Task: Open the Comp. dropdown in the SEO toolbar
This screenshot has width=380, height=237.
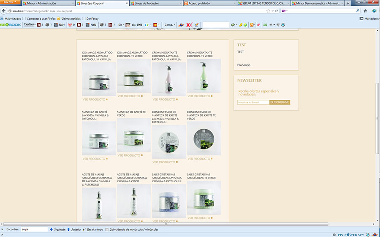Action: pyautogui.click(x=170, y=25)
